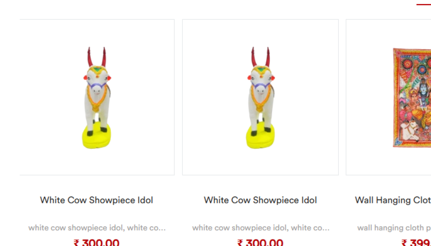Click the second product's ₹ 300.00 price

point(260,242)
